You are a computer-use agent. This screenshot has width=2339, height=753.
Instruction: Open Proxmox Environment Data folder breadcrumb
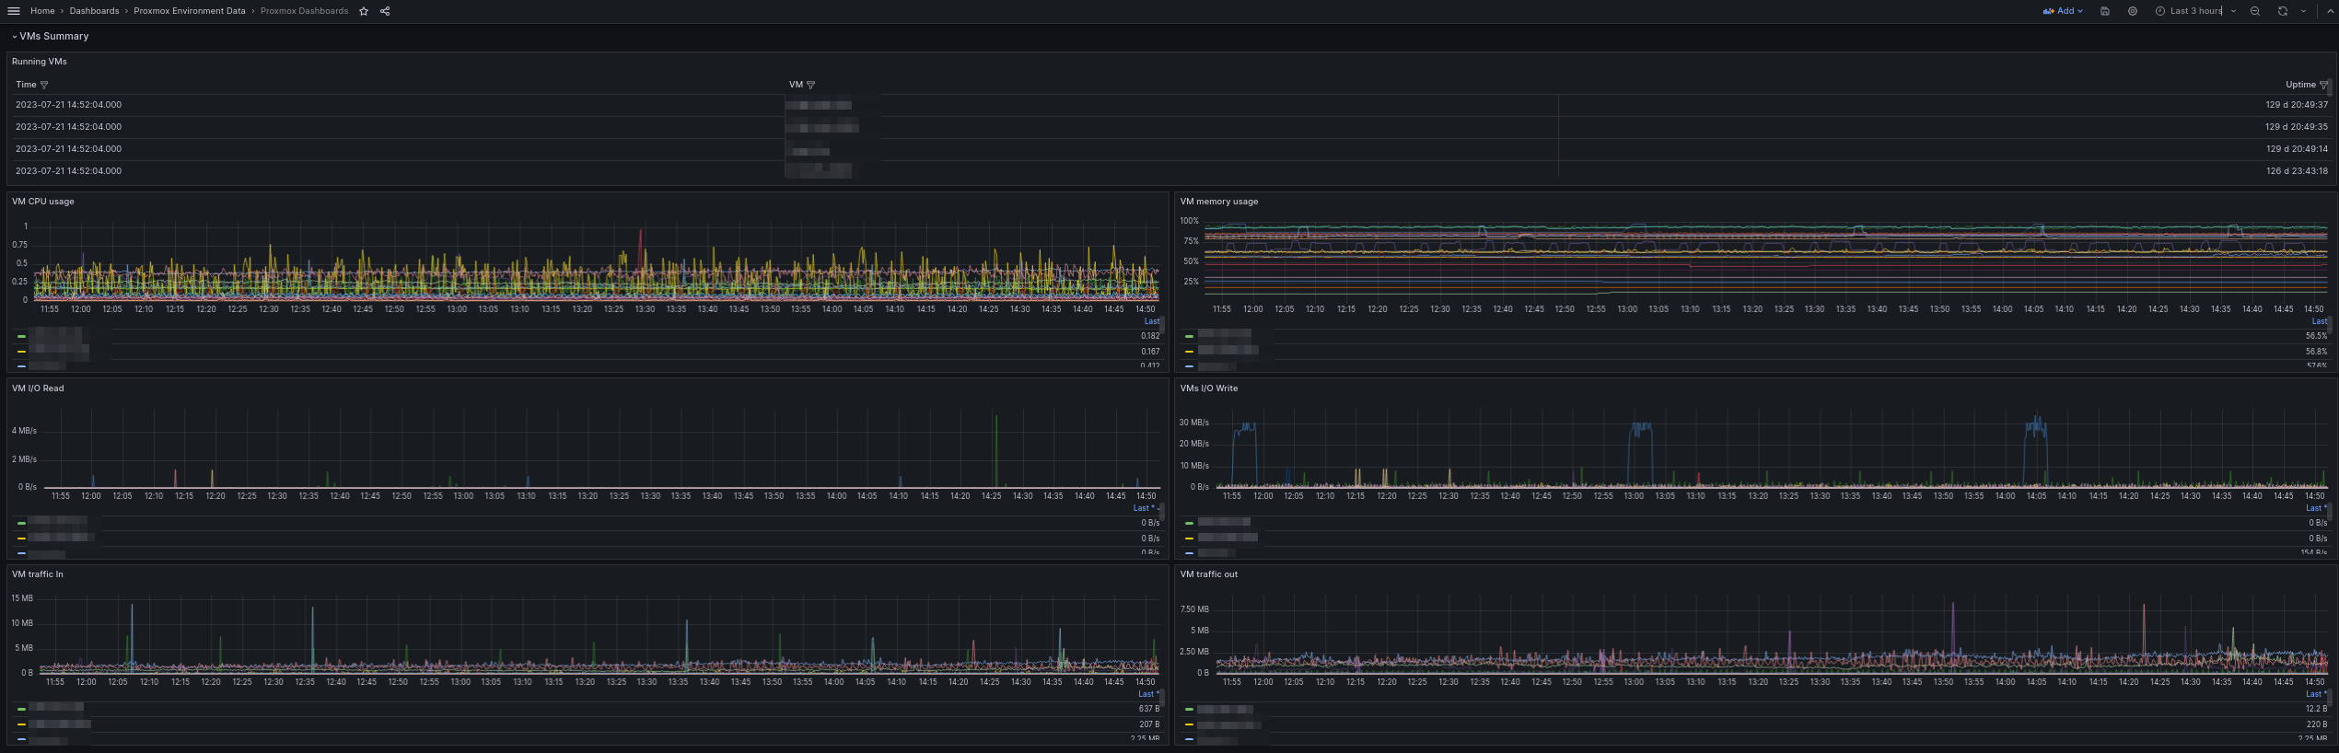[x=190, y=11]
